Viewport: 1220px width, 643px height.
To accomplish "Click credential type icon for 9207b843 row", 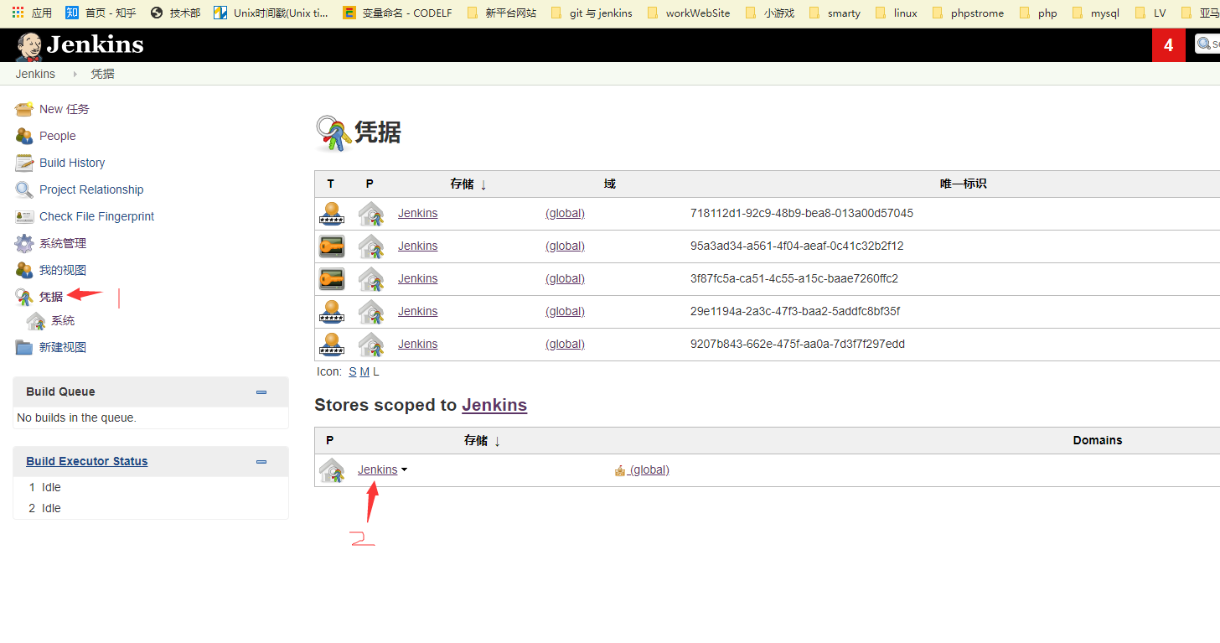I will (x=332, y=345).
